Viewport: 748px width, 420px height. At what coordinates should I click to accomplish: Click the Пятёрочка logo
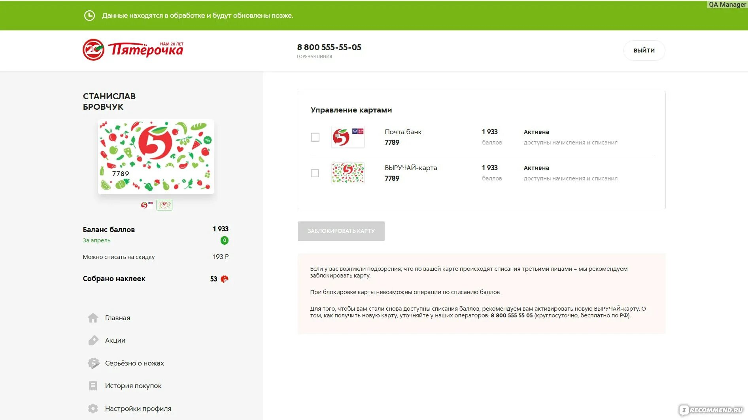coord(133,50)
